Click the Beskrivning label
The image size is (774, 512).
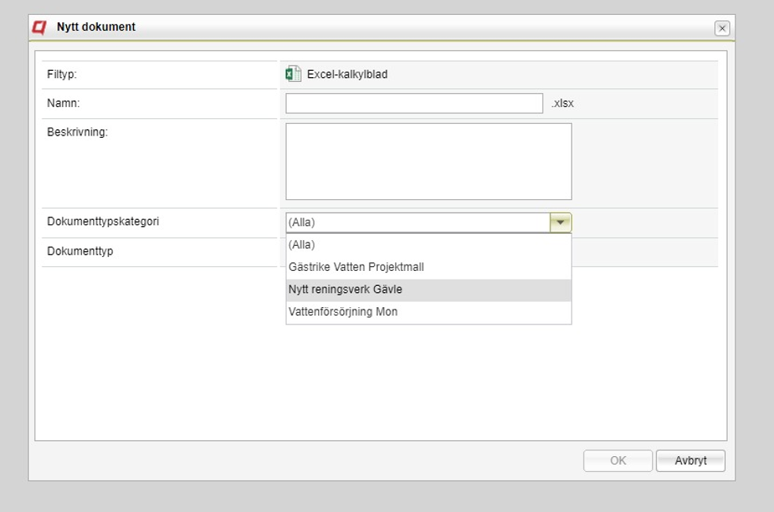[77, 132]
